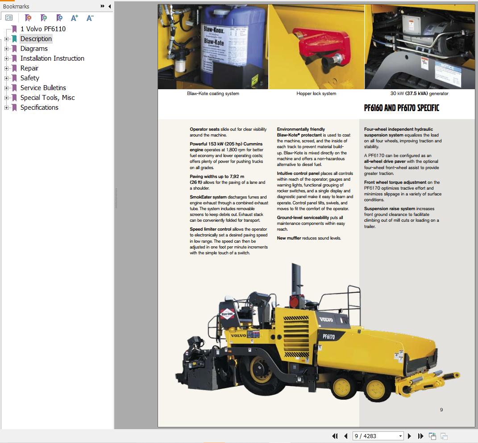
Task: Click the go to previous view icon
Action: 432,436
